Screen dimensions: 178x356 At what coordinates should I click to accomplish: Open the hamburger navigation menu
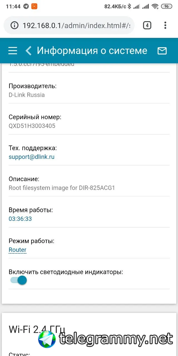point(13,51)
